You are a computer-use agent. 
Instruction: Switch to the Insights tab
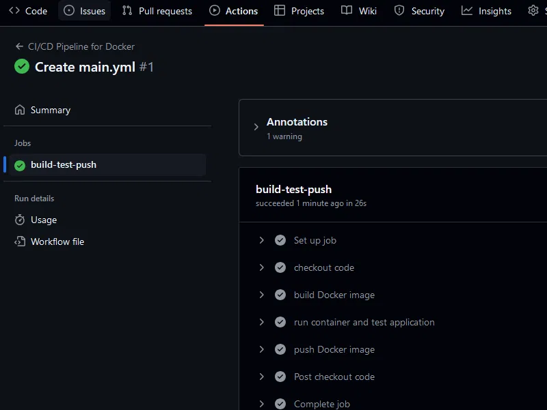tap(486, 11)
